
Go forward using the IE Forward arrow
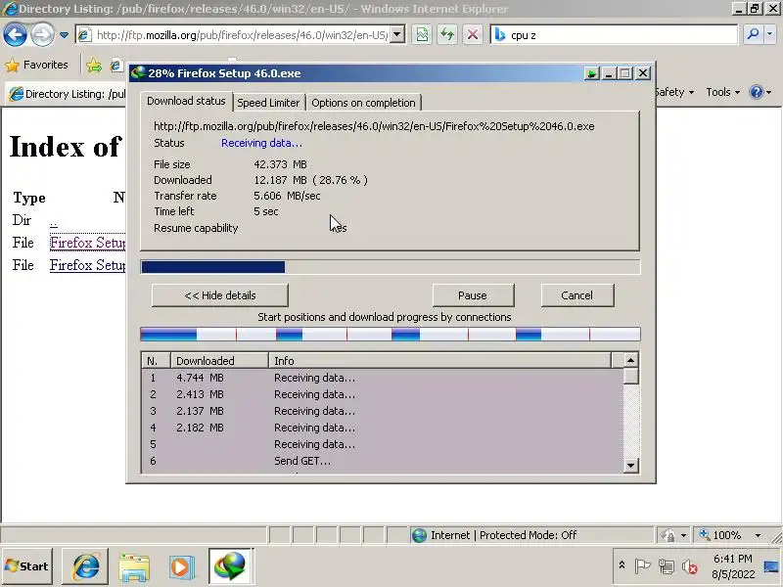(x=42, y=35)
